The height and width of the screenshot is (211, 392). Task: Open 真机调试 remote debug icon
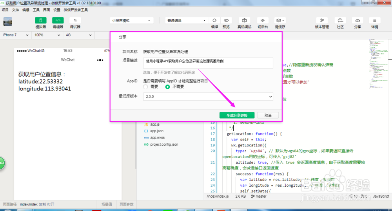click(x=244, y=20)
